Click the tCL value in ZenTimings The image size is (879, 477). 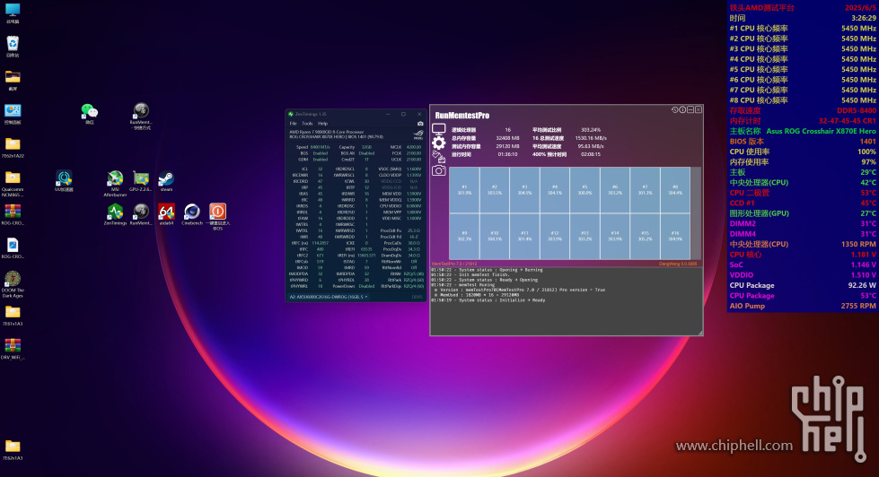pyautogui.click(x=321, y=169)
